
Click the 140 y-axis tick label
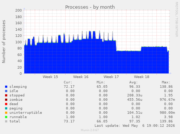(18, 29)
